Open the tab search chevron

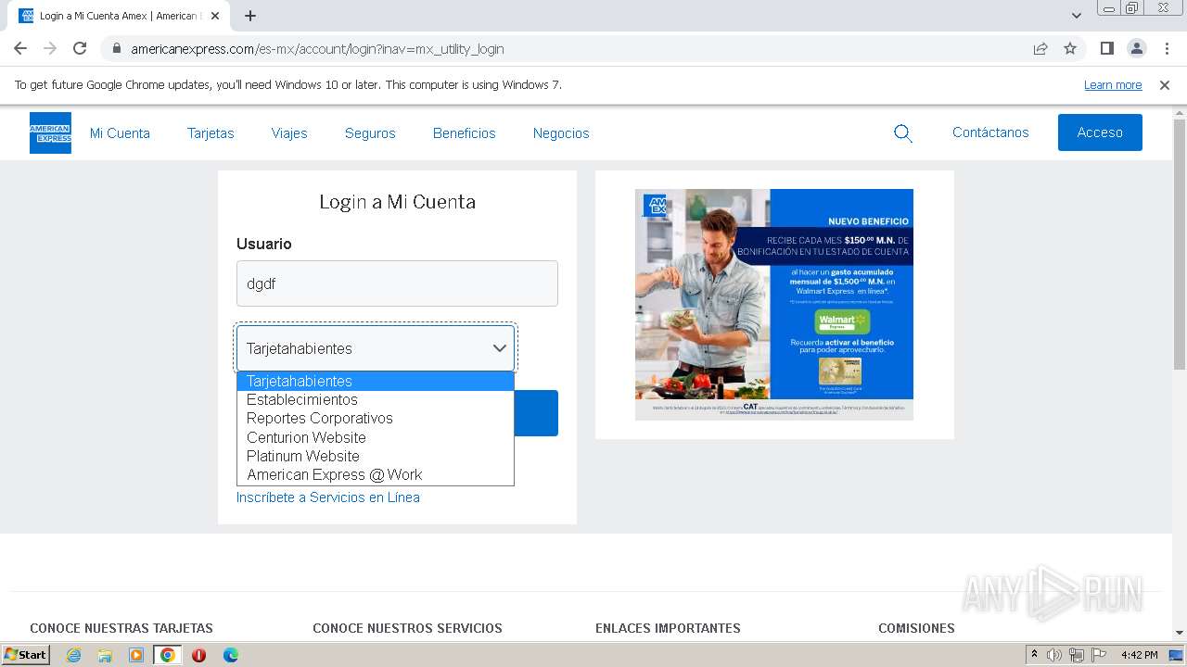pyautogui.click(x=1076, y=16)
